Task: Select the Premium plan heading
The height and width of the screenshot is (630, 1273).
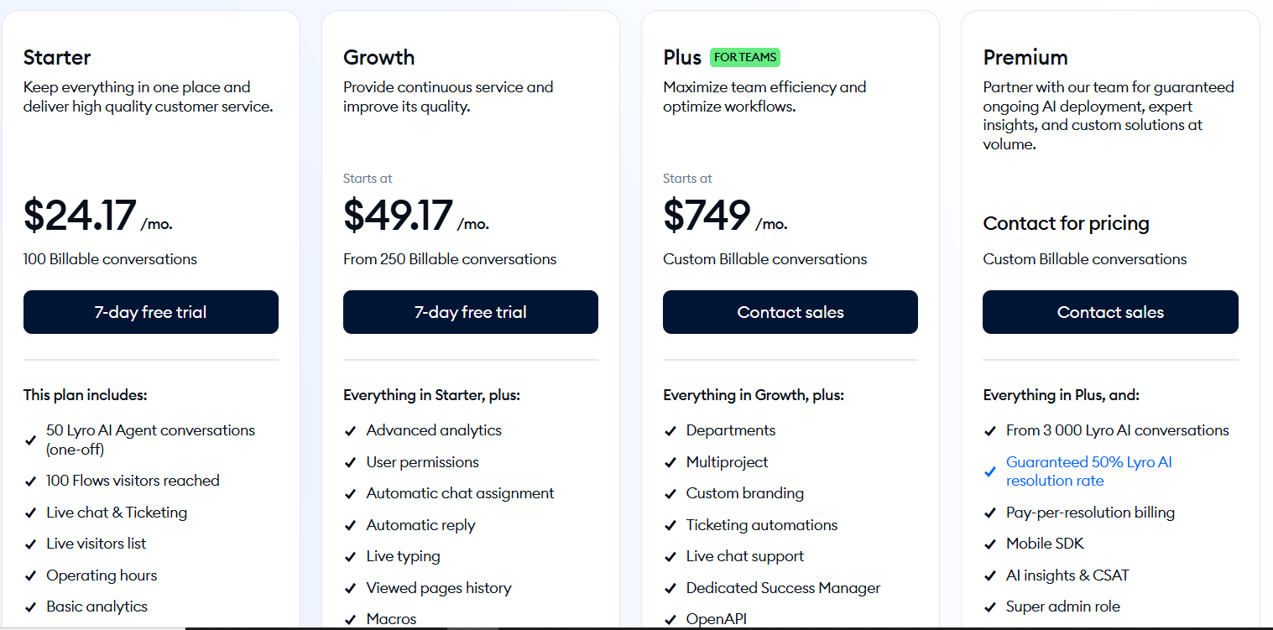Action: click(x=1025, y=57)
